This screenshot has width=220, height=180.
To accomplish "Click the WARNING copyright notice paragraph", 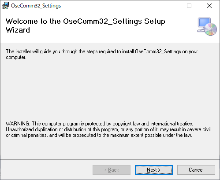I will (108, 129).
